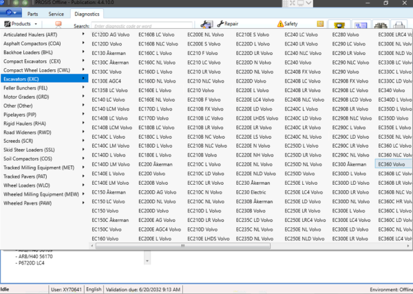Click the wrench-and-screen icon left of Repair
Screen dimensions: 413x294
(206, 24)
